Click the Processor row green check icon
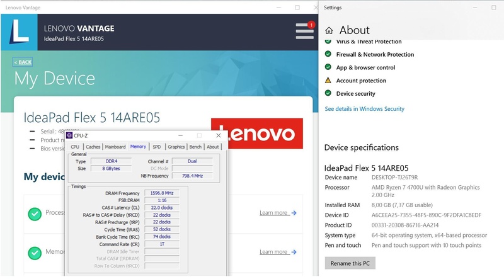 [x=35, y=214]
